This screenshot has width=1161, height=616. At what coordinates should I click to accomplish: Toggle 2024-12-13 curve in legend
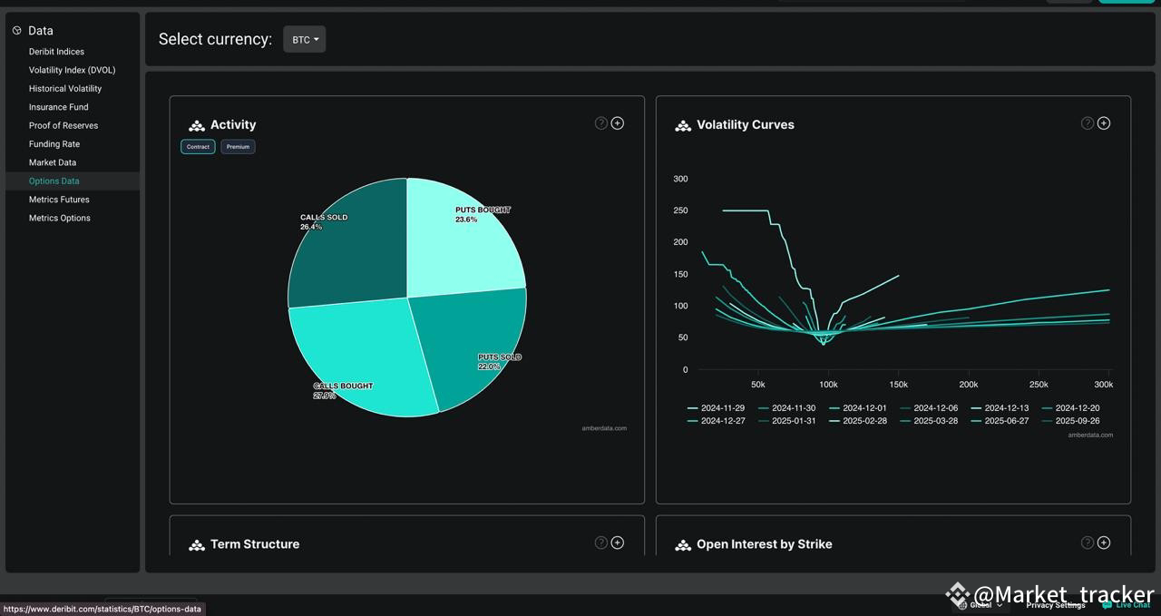coord(1000,408)
